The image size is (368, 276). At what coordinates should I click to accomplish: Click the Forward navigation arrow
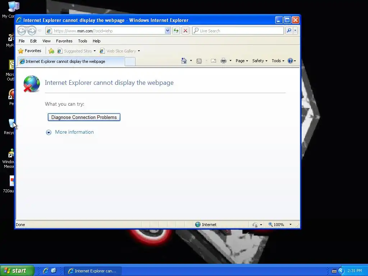32,31
